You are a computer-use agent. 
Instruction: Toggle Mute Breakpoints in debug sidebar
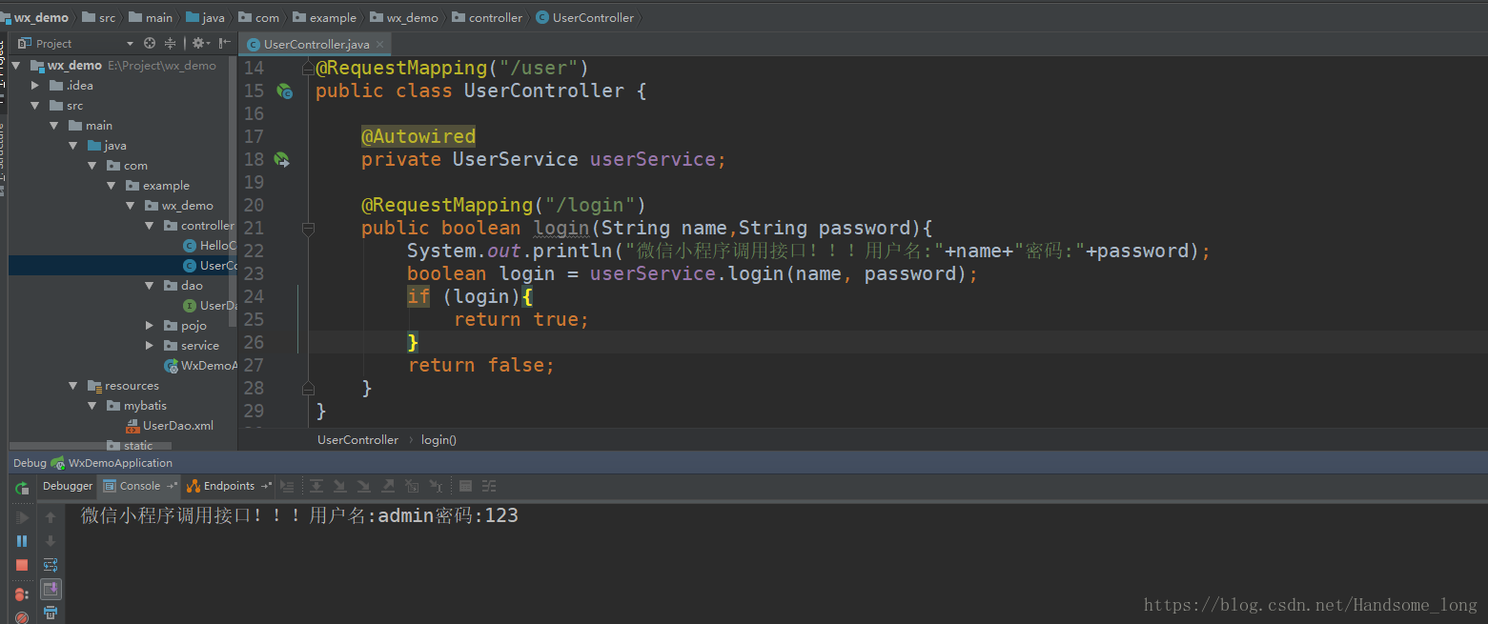point(22,617)
